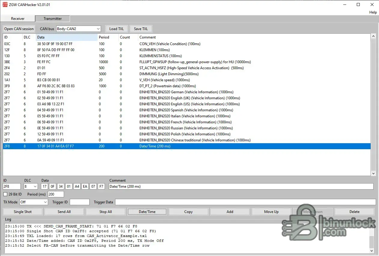
Task: Click the Comment input field
Action: coord(241,187)
